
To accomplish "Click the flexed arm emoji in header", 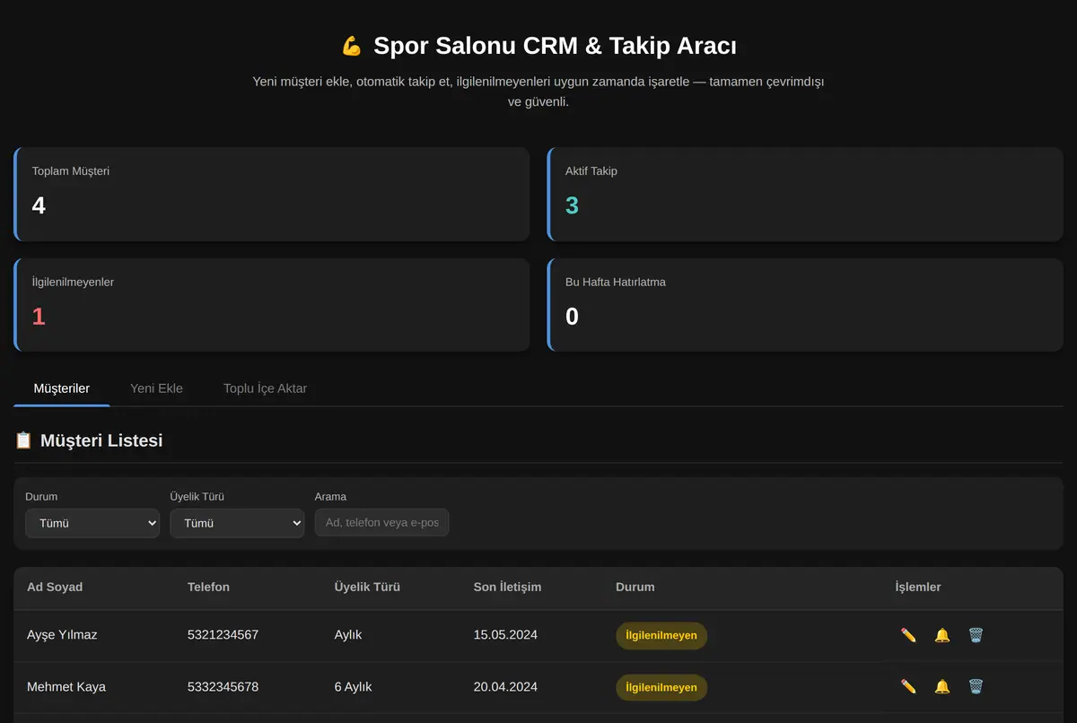I will pos(352,46).
